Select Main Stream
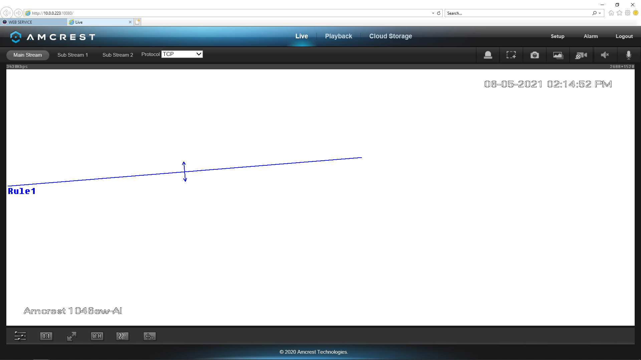The width and height of the screenshot is (641, 360). [28, 55]
